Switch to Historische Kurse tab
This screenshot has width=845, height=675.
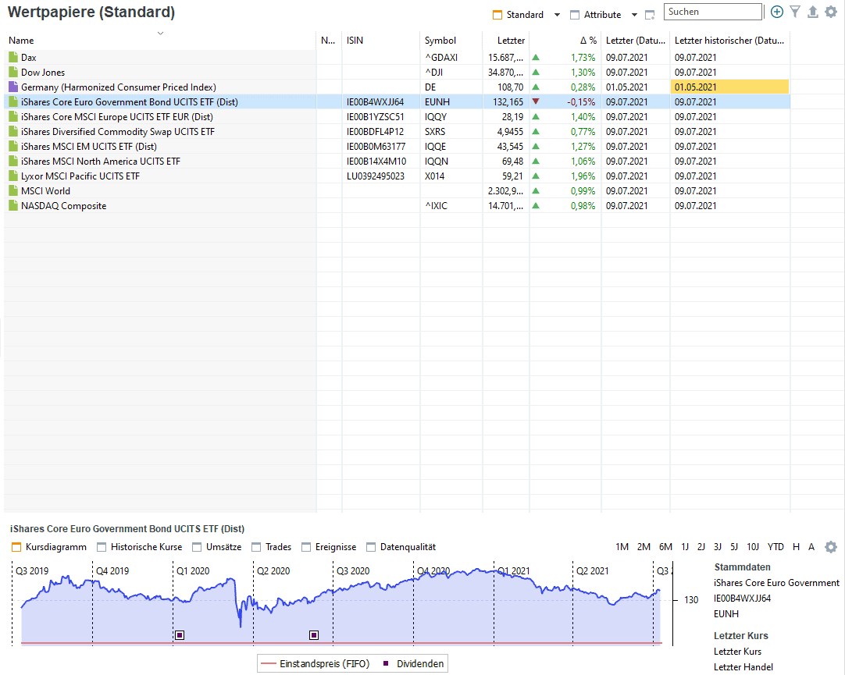pos(140,547)
